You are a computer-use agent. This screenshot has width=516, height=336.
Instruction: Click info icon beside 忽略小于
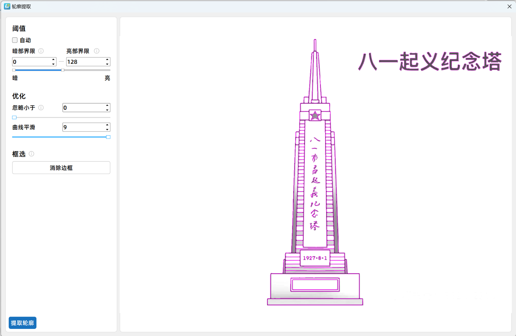click(41, 108)
